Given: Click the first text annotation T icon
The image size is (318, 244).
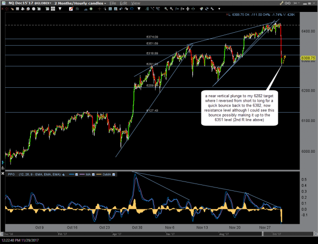Looking at the screenshot, I should pos(110,9).
